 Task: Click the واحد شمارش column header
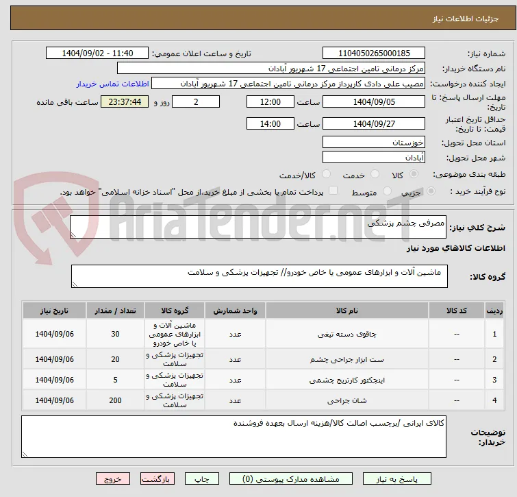tap(235, 311)
